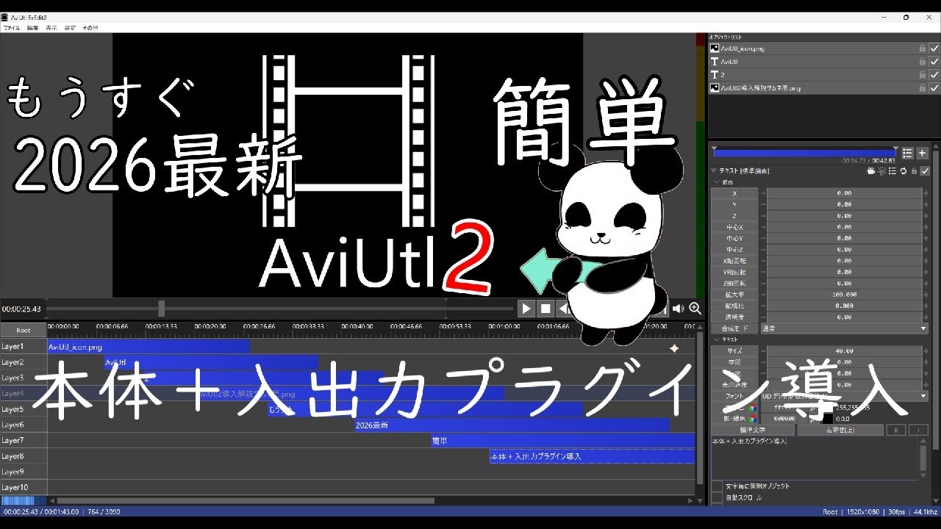Viewport: 941px width, 529px height.
Task: Click the color wheel icon for 文字色
Action: [752, 407]
